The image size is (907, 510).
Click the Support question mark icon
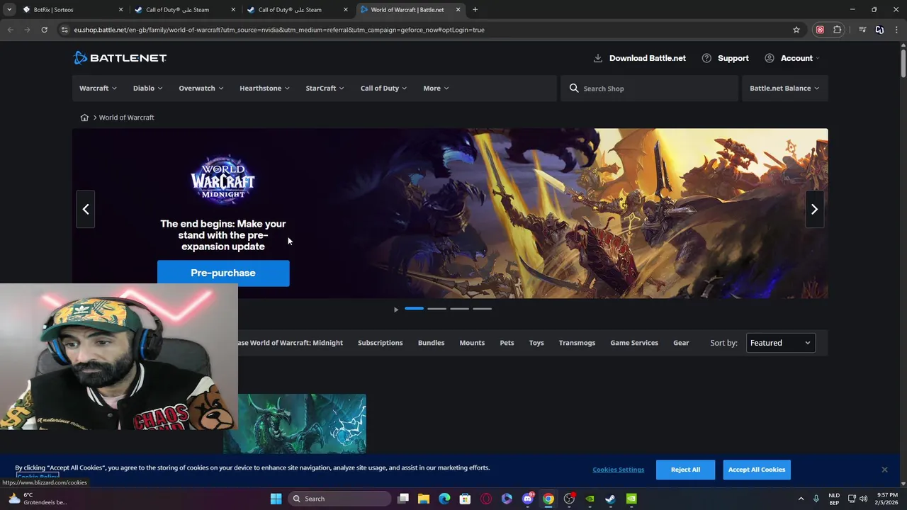[x=706, y=58]
